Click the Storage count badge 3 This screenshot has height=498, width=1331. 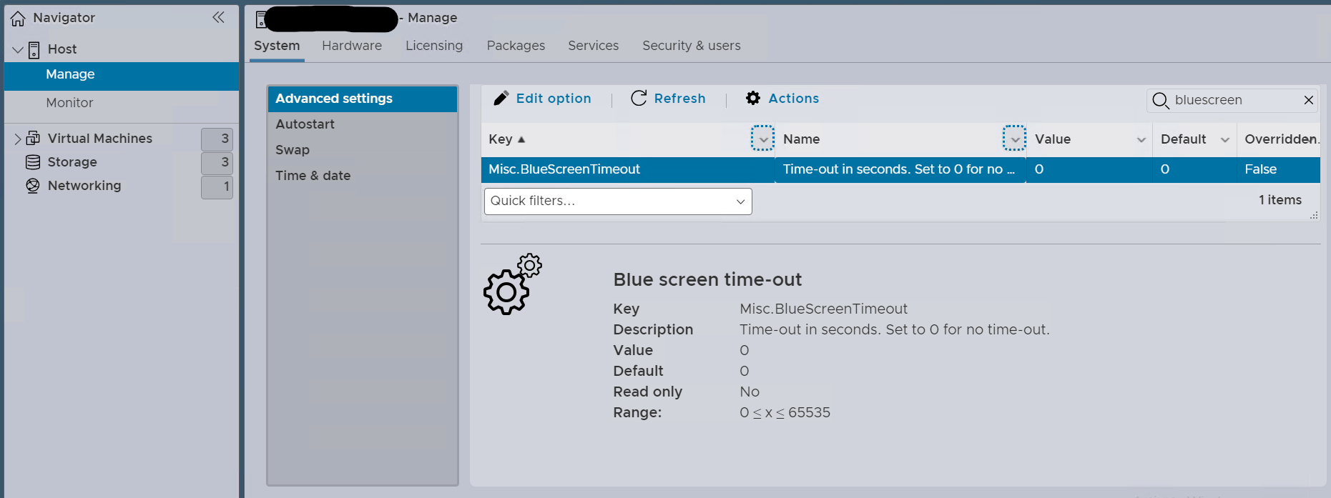point(217,163)
